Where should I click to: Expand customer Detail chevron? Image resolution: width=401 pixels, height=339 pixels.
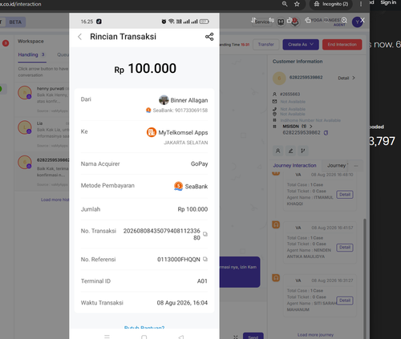354,78
